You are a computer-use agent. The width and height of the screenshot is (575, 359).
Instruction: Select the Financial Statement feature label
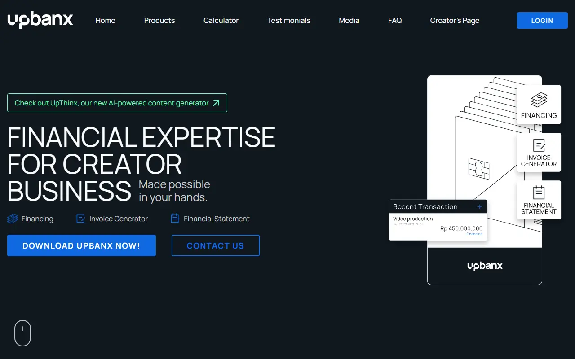pyautogui.click(x=217, y=219)
